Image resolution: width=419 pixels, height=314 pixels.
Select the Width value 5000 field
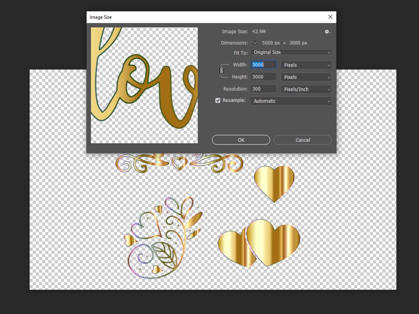point(263,64)
